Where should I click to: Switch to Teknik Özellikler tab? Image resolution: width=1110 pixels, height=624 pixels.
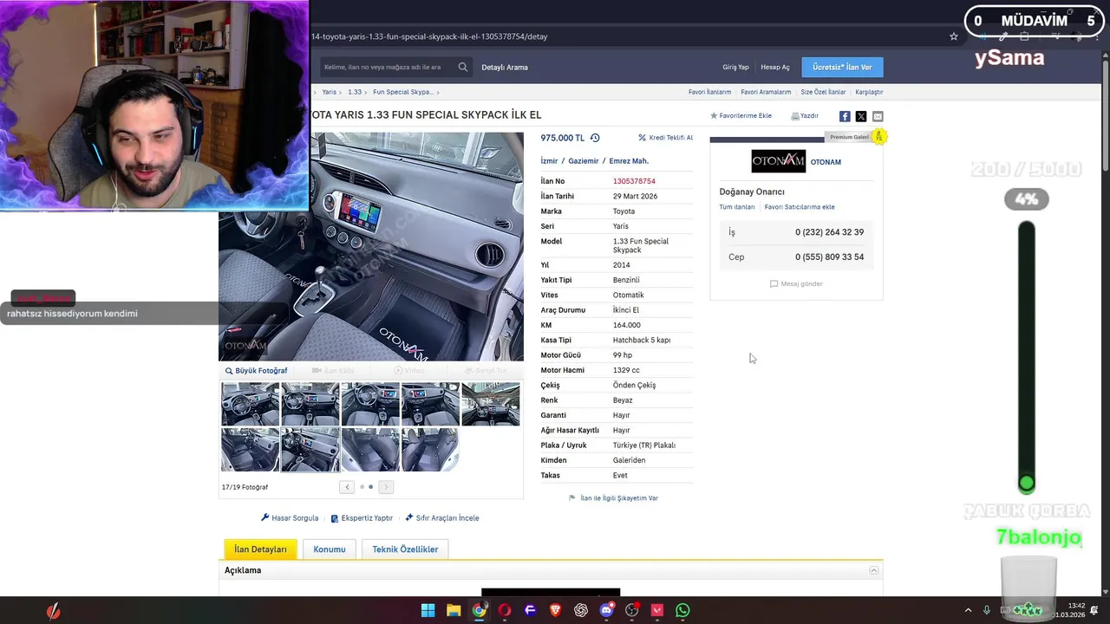405,549
